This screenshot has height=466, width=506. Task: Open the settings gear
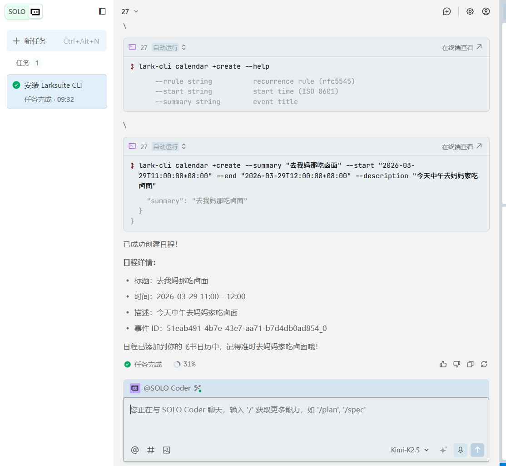coord(470,12)
